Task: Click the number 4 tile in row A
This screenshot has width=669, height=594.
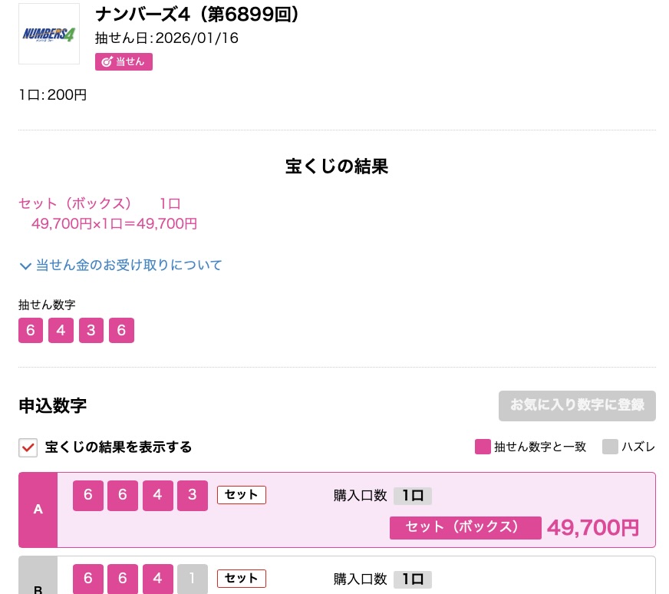Action: point(157,496)
